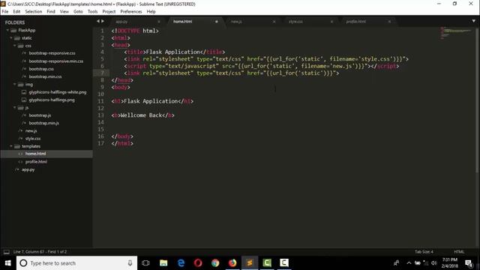Open the Find menu
Viewport: 480px width, 270px height.
(51, 12)
